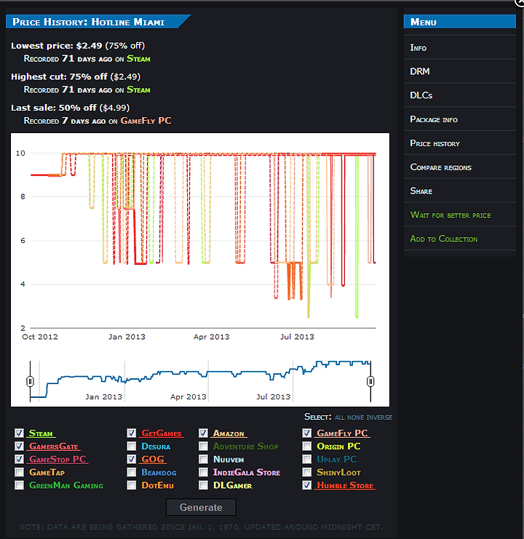524x539 pixels.
Task: Open the Share menu item
Action: 460,191
